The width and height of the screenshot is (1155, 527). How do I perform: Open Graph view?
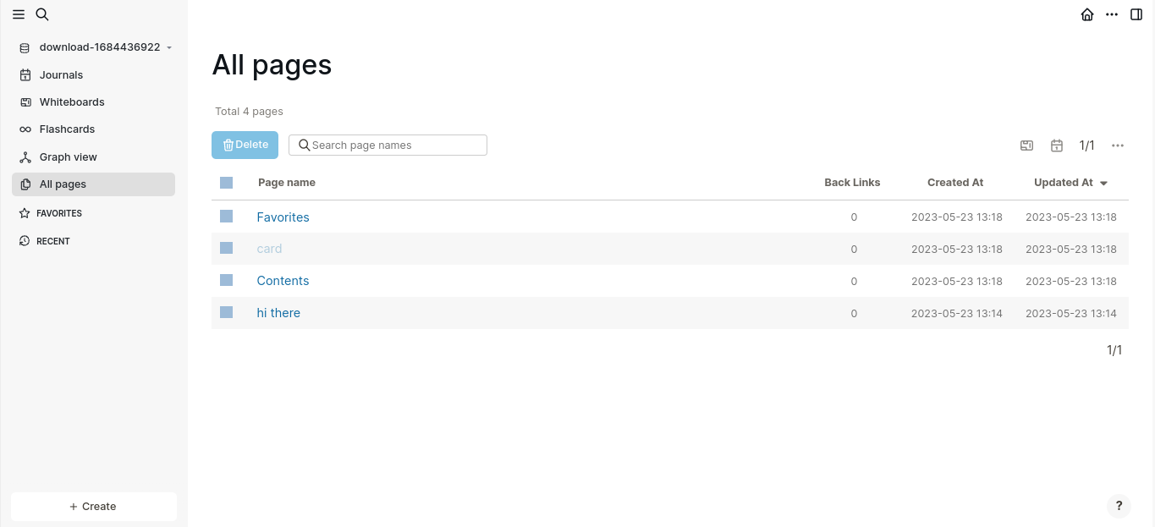click(69, 156)
